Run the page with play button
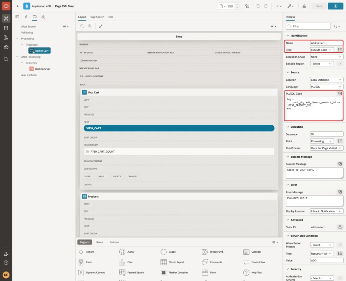 [336, 6]
